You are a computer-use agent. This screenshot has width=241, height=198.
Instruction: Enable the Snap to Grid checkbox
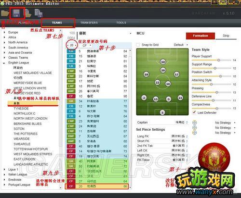138,45
